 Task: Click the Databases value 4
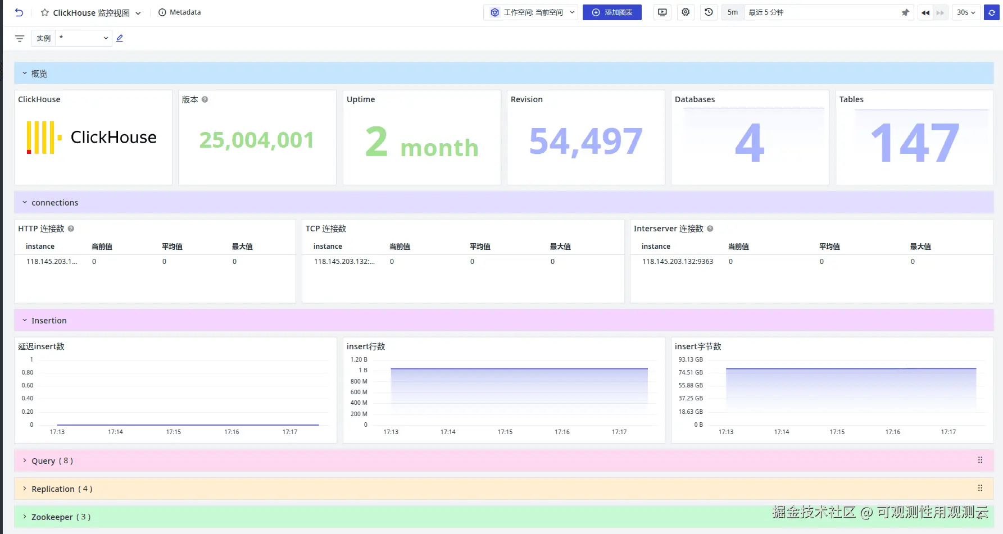pyautogui.click(x=750, y=143)
